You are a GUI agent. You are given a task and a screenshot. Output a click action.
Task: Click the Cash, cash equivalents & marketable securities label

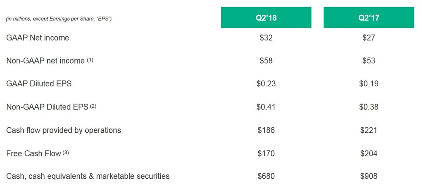point(88,176)
